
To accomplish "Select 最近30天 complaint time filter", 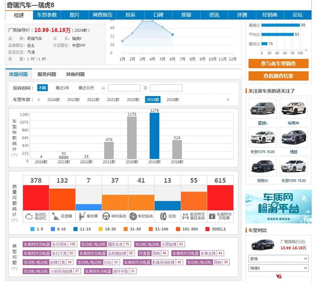I will pos(86,88).
